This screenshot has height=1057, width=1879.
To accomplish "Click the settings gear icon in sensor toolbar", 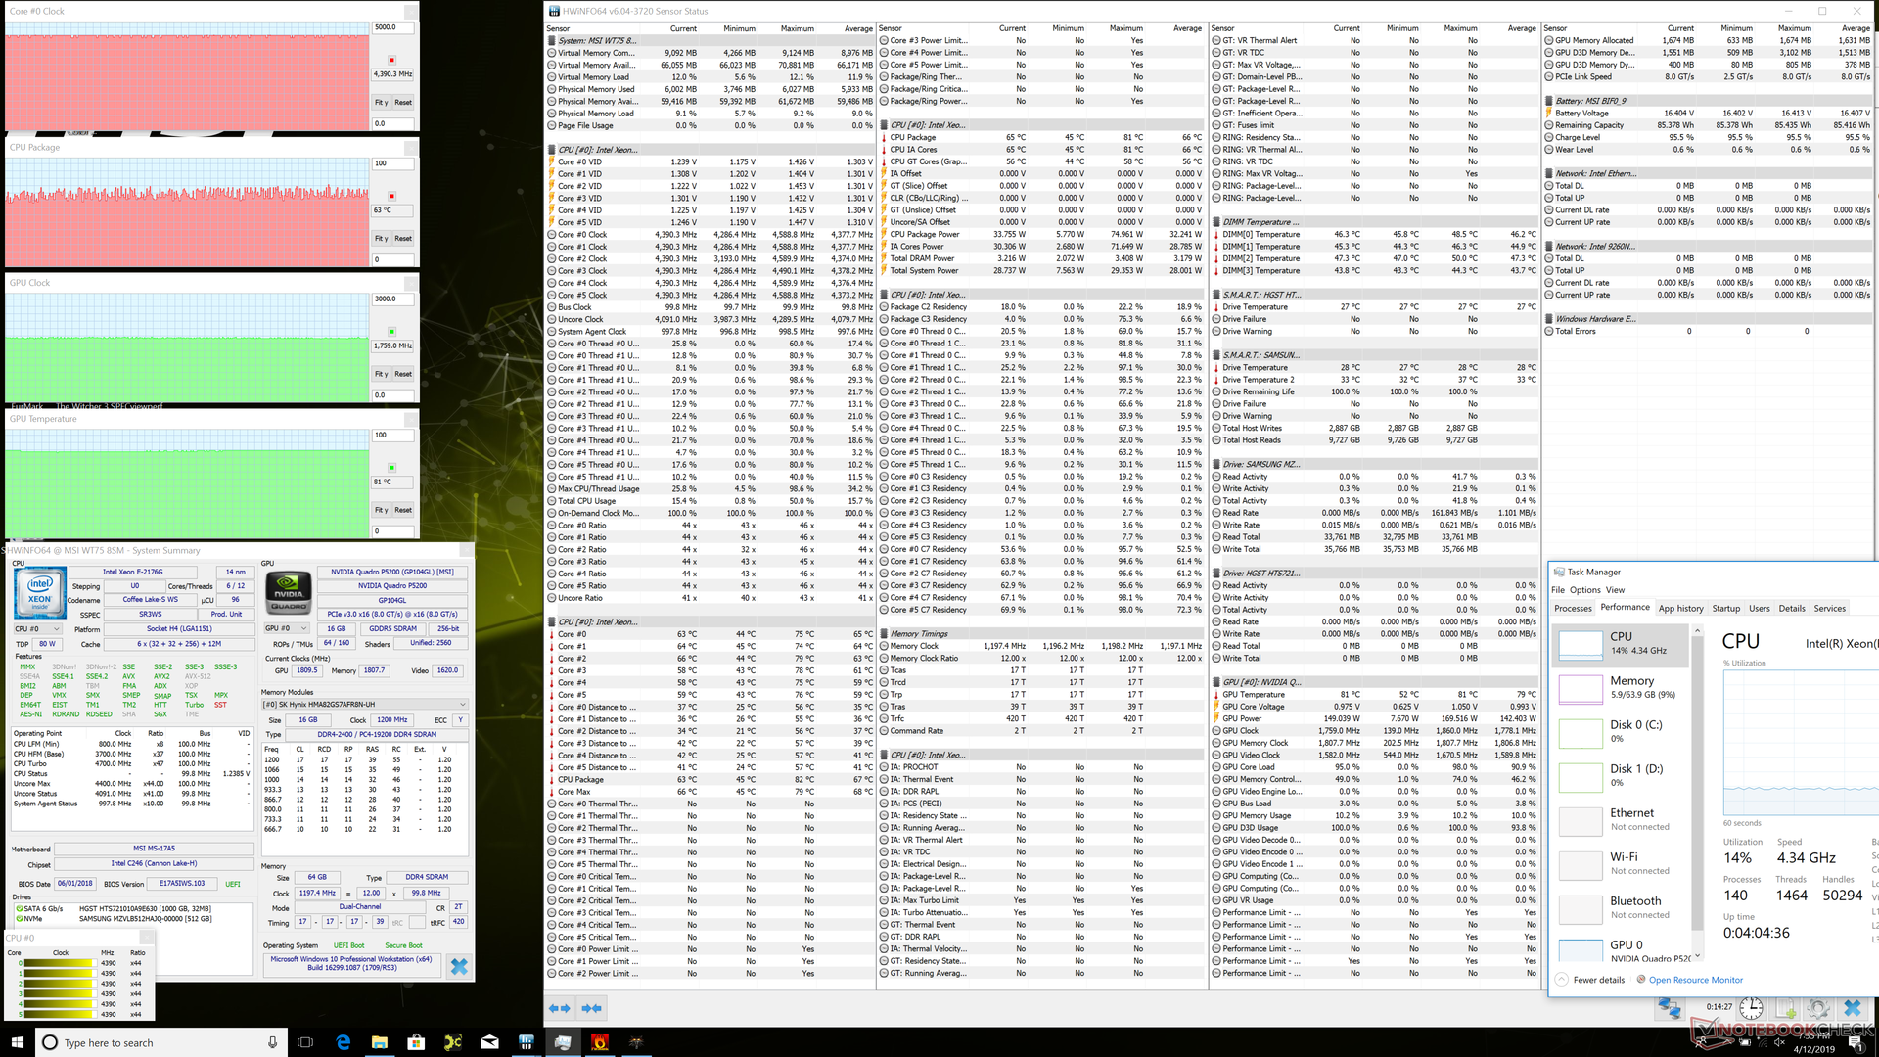I will 1817,1007.
